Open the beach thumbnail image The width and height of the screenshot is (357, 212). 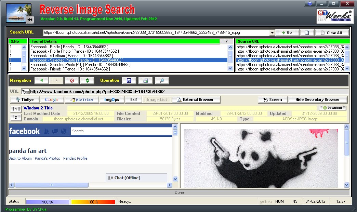[x=18, y=13]
